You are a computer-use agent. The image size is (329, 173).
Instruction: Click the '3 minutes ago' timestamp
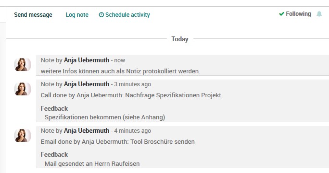(133, 84)
